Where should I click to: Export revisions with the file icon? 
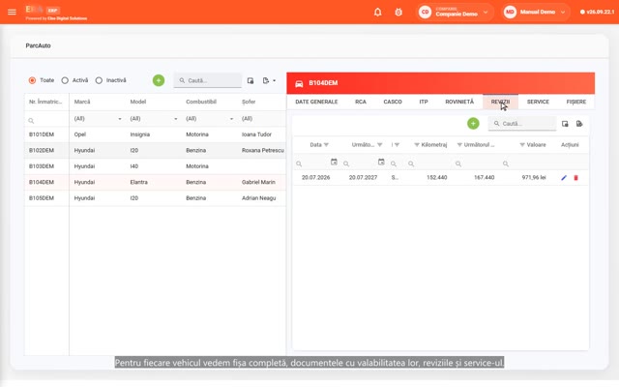pyautogui.click(x=579, y=124)
